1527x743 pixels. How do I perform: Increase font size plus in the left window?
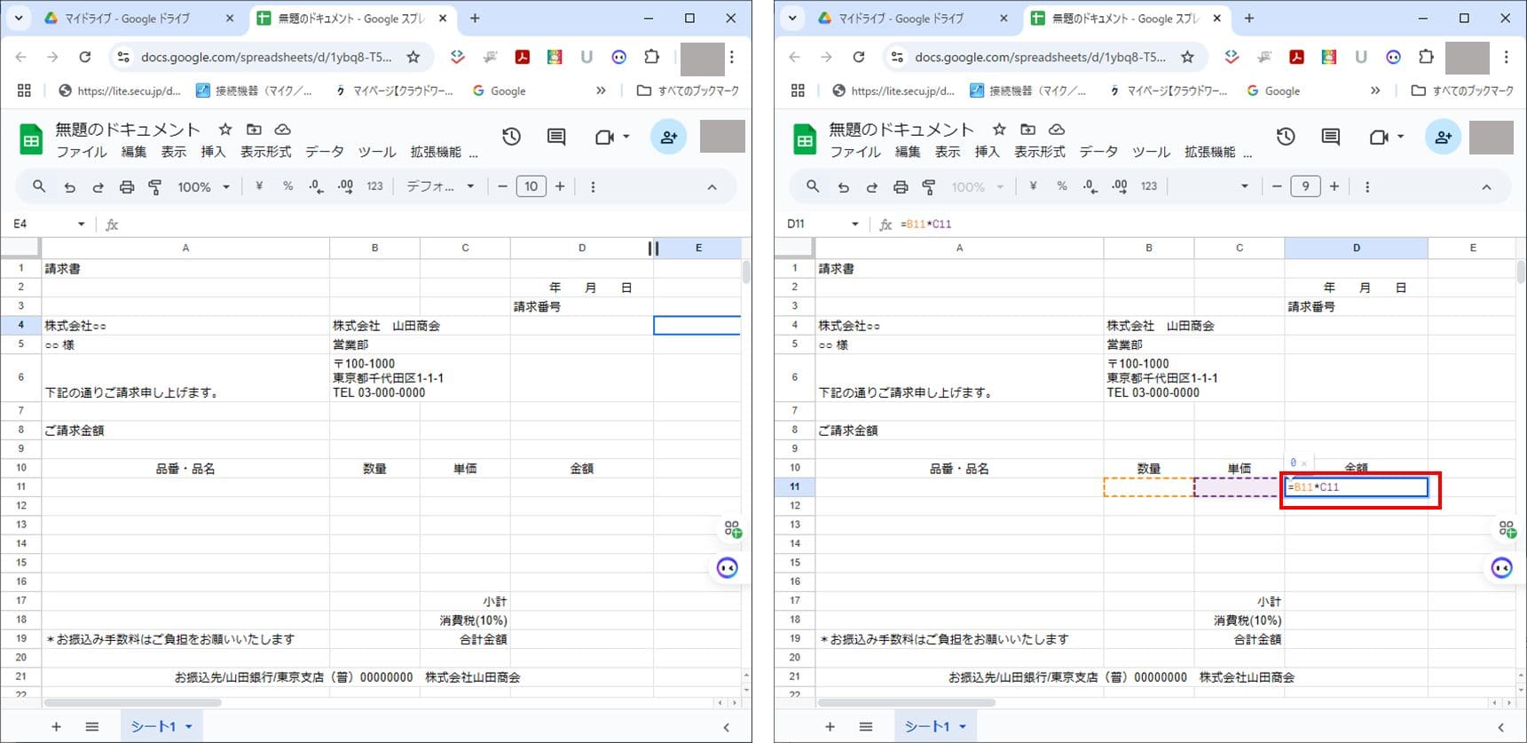[x=560, y=186]
